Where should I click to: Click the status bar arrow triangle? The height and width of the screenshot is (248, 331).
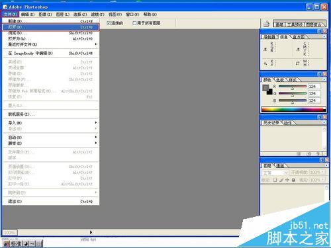coord(91,232)
